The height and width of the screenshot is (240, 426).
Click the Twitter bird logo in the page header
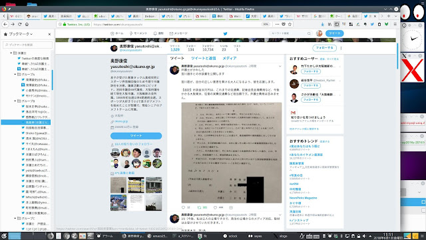[x=225, y=34]
